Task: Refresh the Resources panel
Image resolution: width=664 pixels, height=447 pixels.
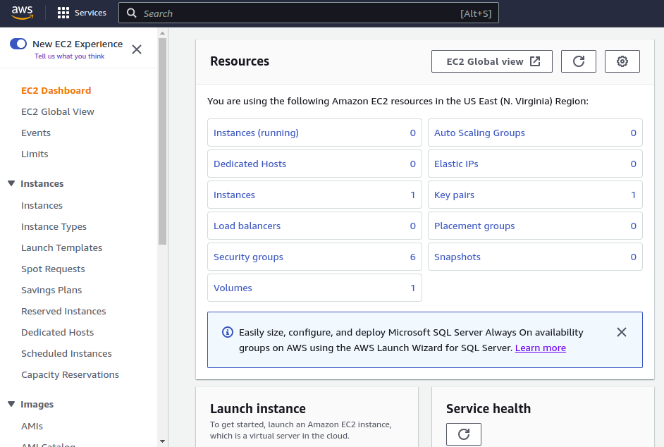Action: 578,61
